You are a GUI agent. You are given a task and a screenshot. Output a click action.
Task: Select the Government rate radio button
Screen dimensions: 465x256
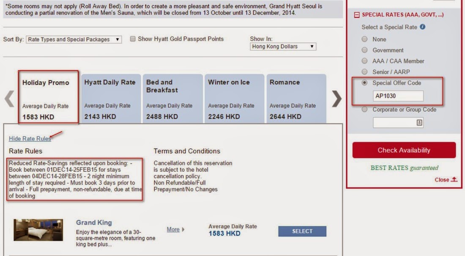click(x=364, y=50)
